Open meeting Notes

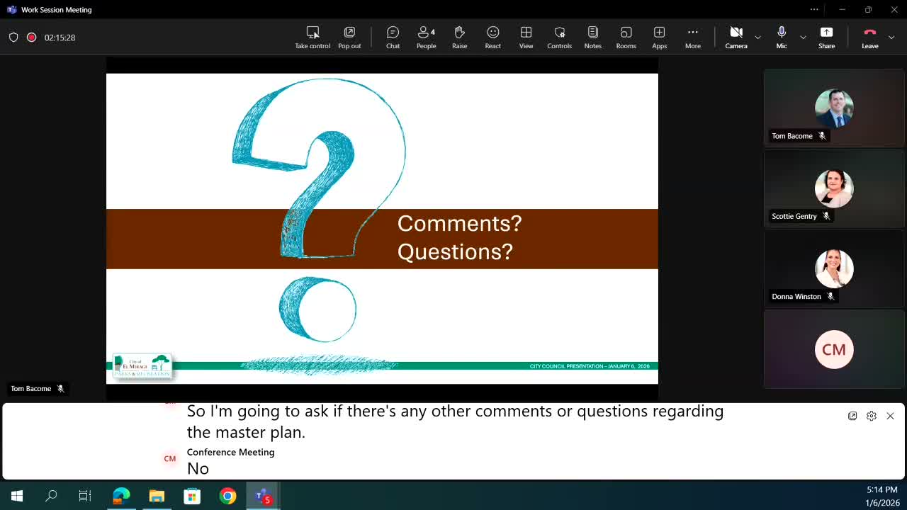pyautogui.click(x=592, y=38)
